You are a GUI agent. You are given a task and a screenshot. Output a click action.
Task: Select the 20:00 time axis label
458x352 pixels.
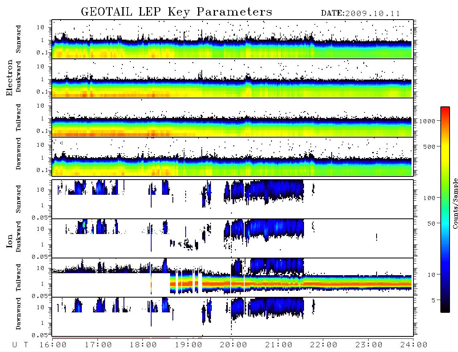(234, 345)
